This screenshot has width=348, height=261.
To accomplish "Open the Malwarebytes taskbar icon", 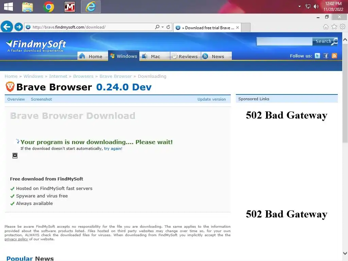I will coord(69,7).
